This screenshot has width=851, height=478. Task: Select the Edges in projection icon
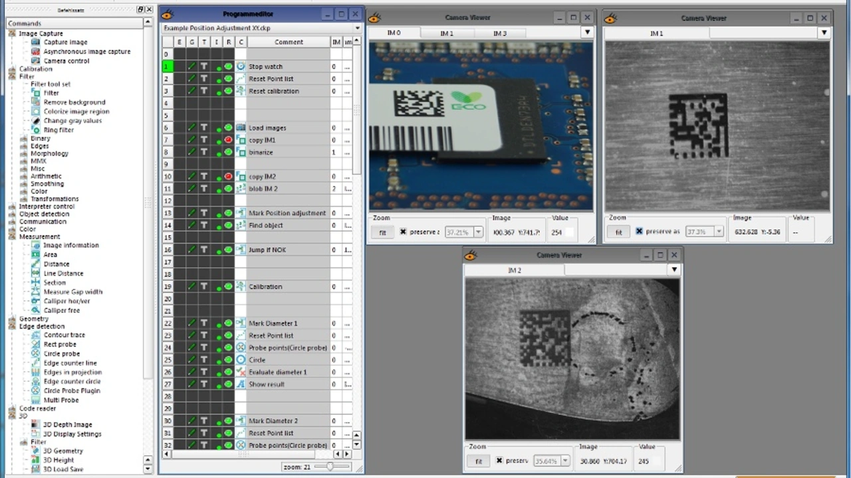(x=36, y=372)
